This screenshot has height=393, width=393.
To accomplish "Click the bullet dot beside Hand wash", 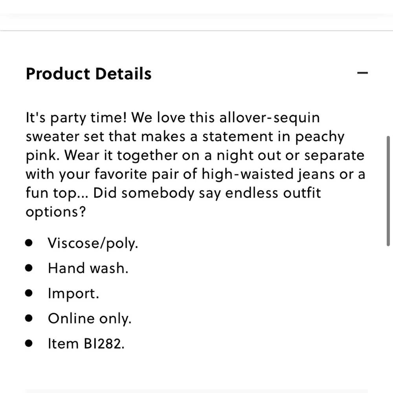I will tap(29, 268).
